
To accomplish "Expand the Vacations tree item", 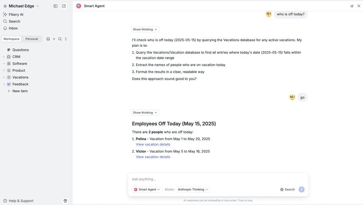I will [4, 77].
